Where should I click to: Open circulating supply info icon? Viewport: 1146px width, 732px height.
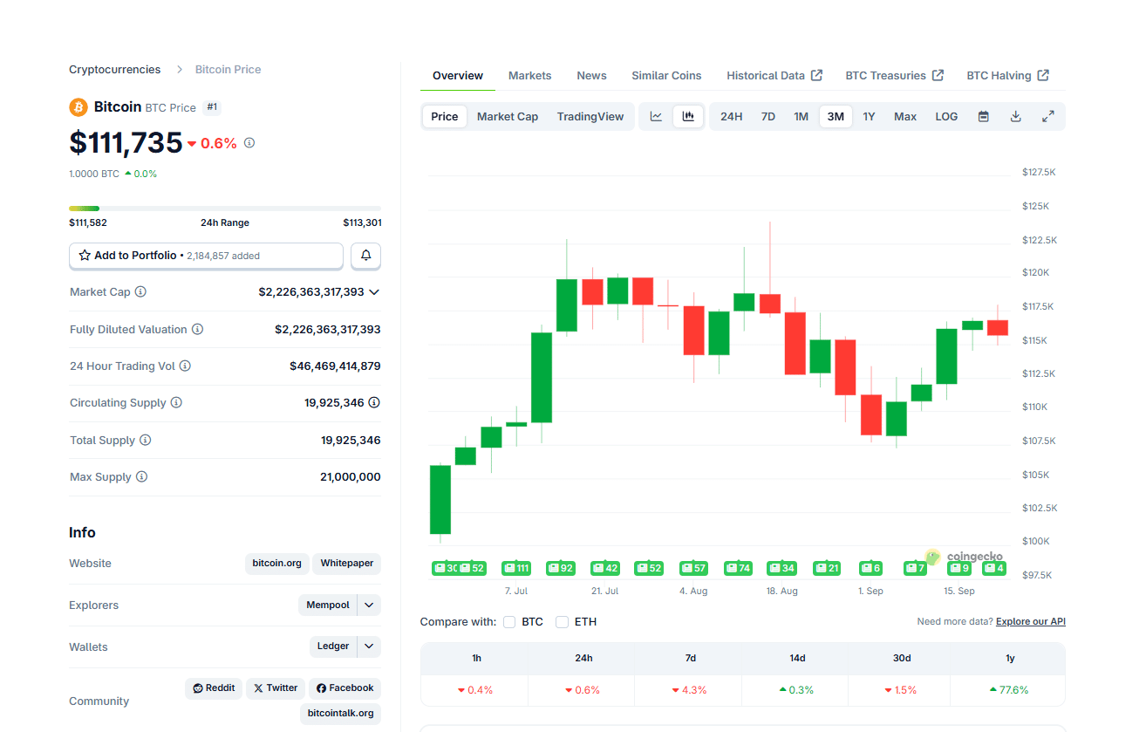pyautogui.click(x=176, y=402)
